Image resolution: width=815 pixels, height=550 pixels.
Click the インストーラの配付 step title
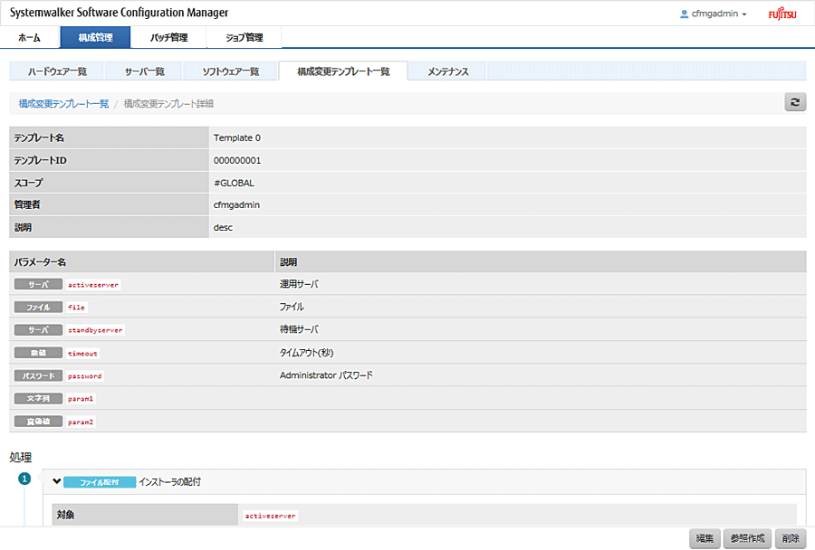coord(170,482)
